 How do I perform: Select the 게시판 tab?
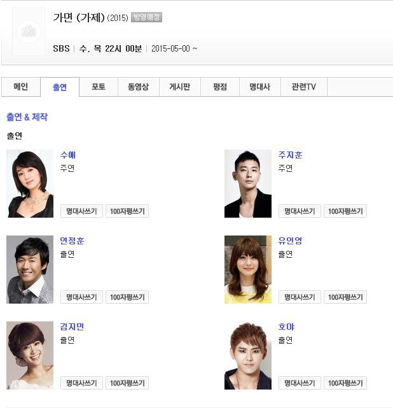tap(180, 87)
